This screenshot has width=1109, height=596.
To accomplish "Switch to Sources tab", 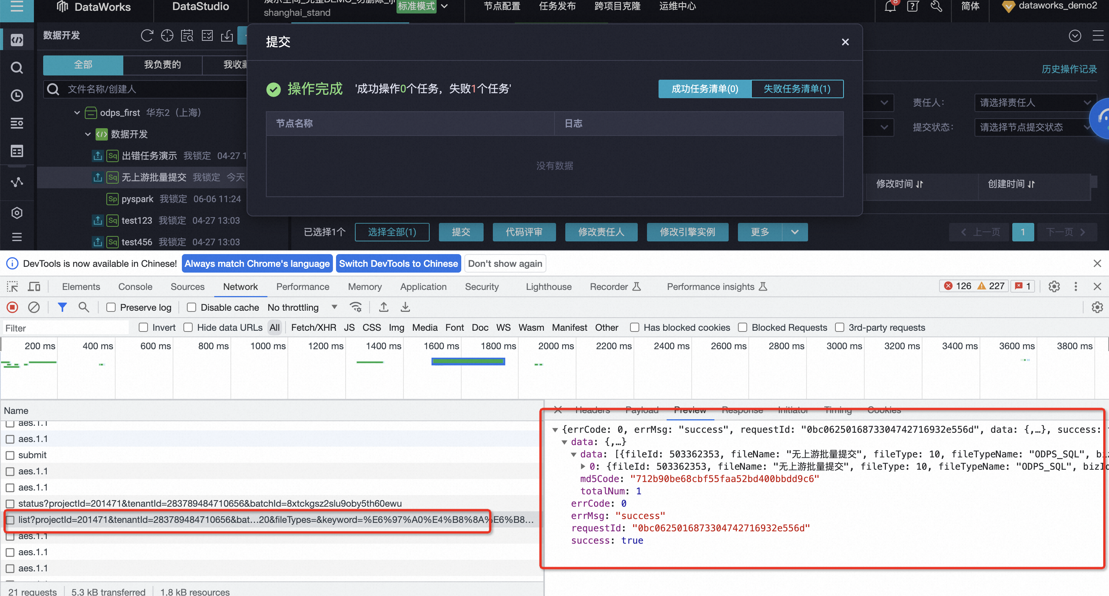I will pos(187,286).
